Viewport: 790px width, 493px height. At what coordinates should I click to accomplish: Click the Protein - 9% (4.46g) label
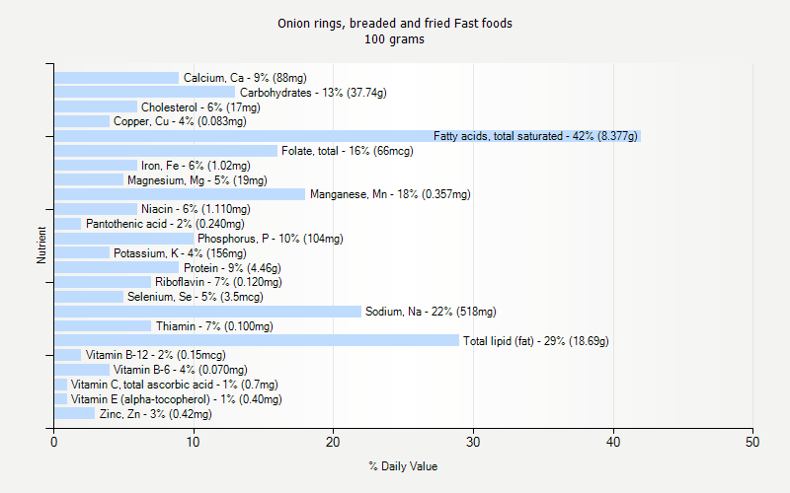[x=232, y=268]
